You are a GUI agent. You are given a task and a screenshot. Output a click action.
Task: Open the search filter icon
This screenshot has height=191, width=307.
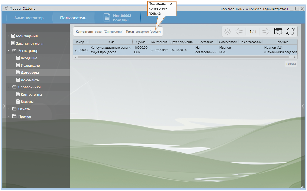coord(278,31)
